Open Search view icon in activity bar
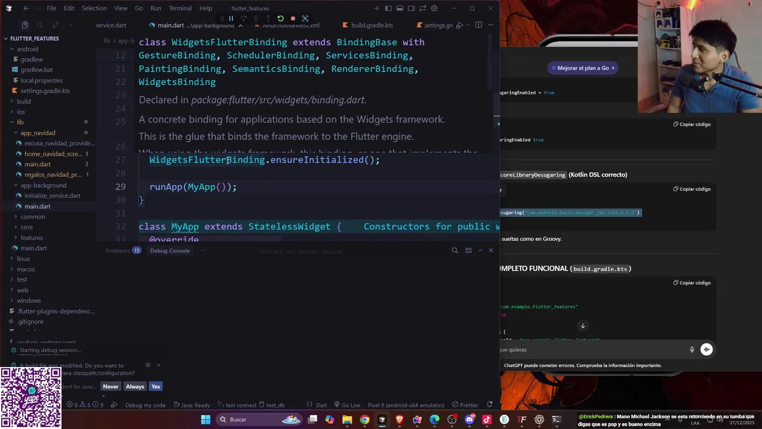This screenshot has width=762, height=429. pos(40,25)
